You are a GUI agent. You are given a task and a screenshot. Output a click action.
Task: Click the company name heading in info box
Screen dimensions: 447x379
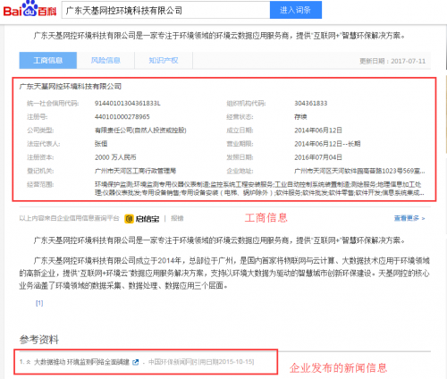pyautogui.click(x=71, y=87)
